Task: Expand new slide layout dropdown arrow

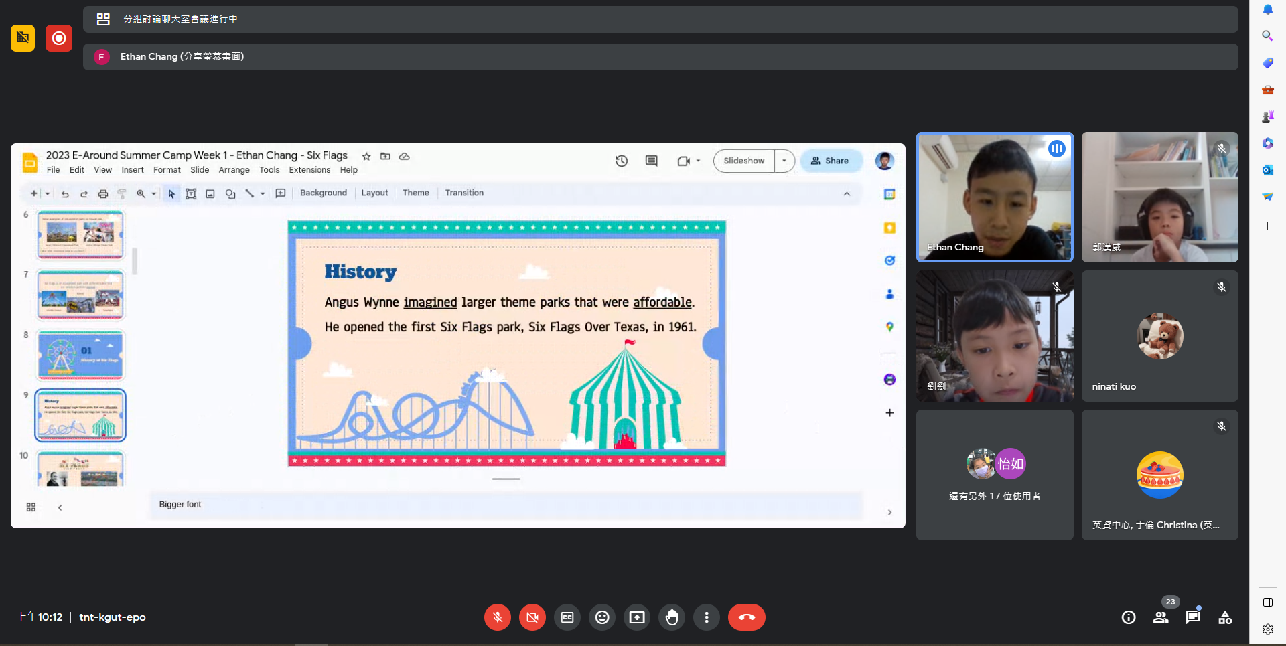Action: [x=48, y=193]
